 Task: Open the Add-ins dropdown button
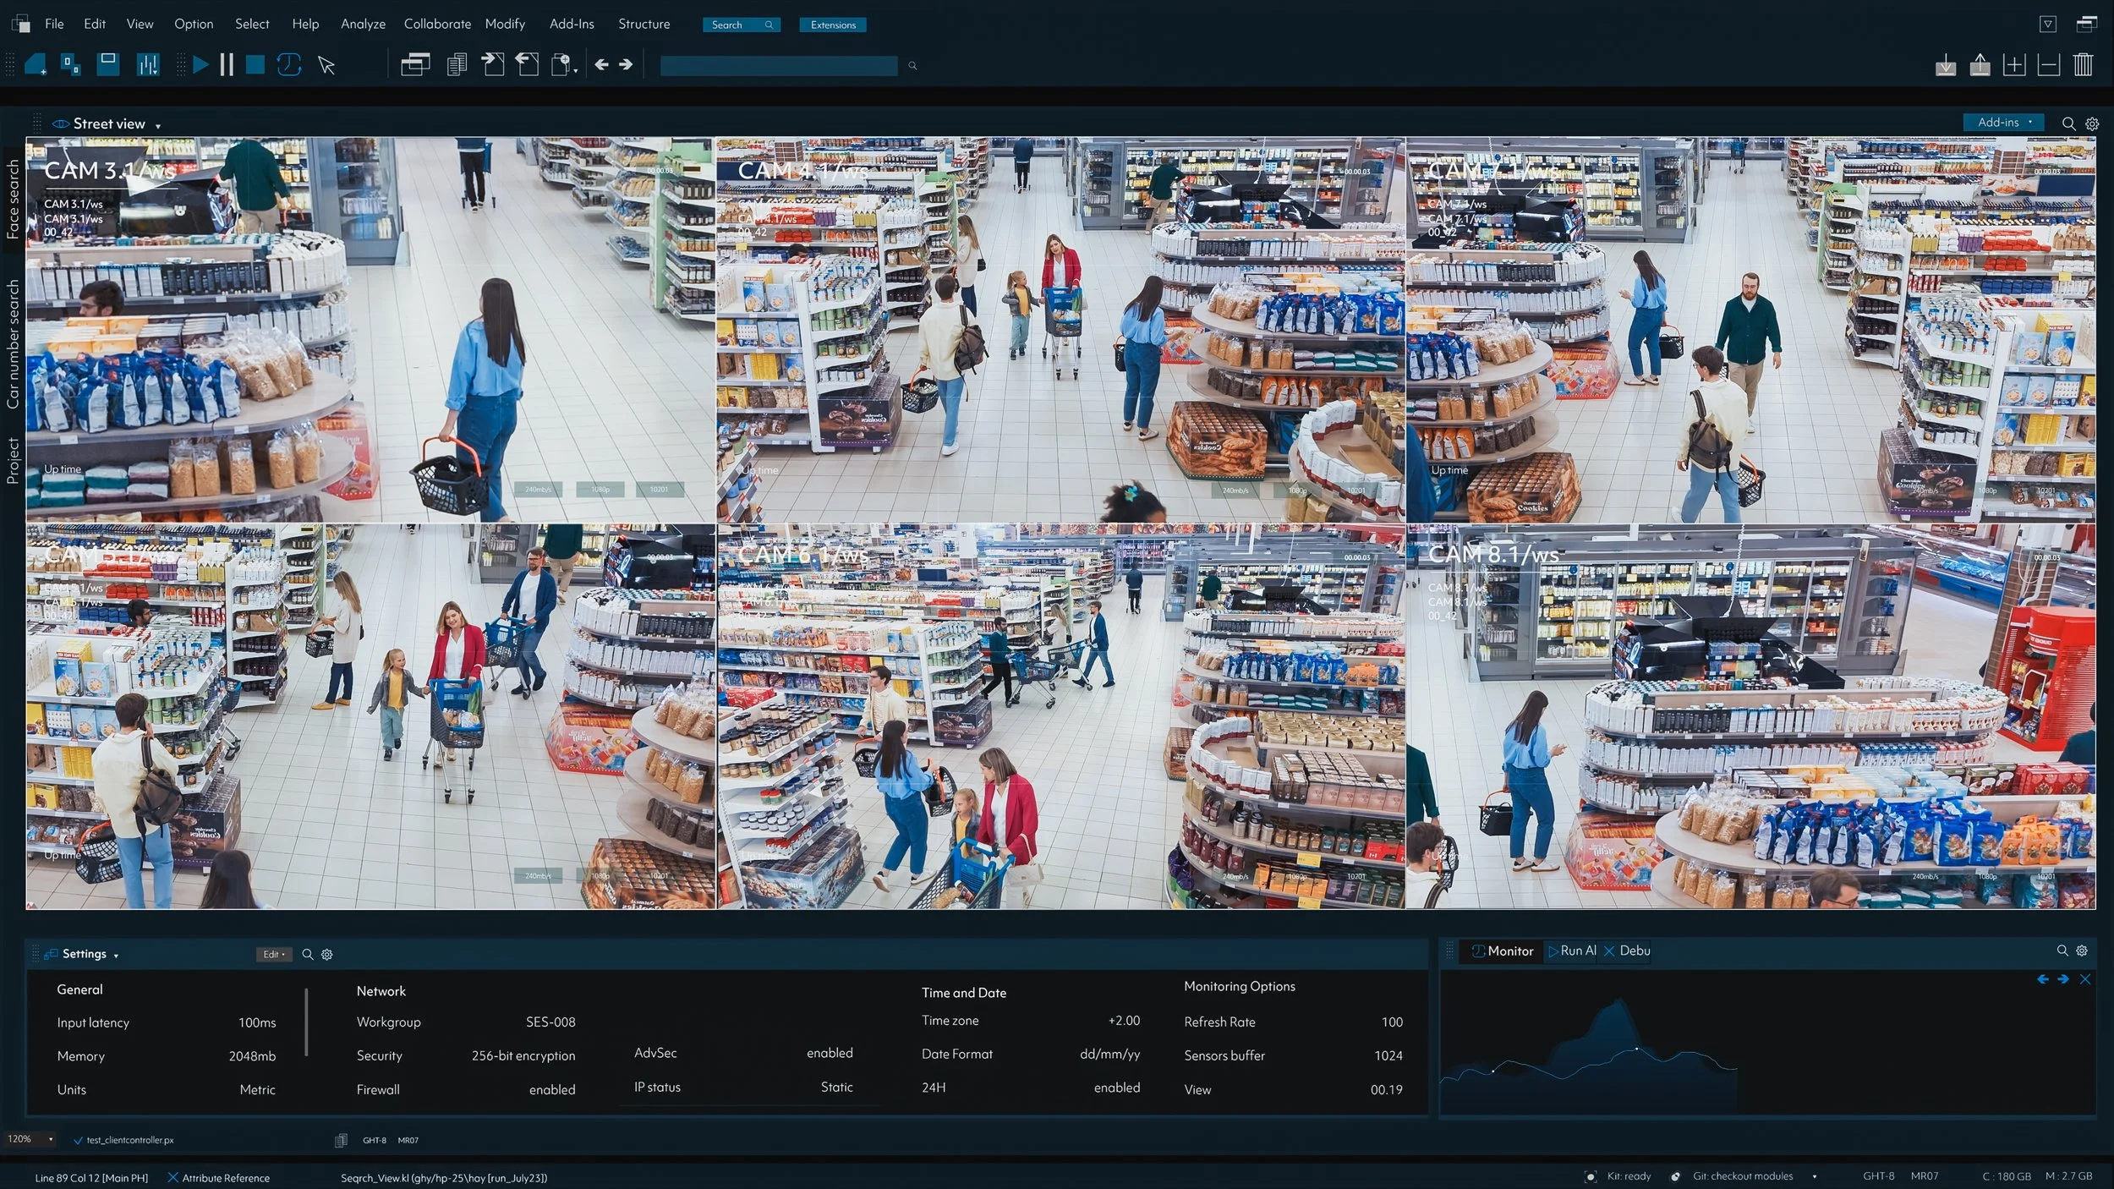[2003, 123]
